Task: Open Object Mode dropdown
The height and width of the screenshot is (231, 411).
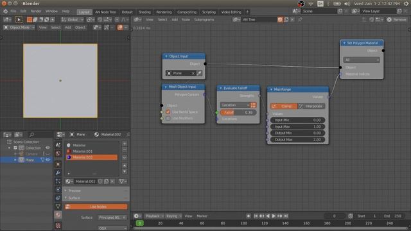Action: (x=19, y=27)
